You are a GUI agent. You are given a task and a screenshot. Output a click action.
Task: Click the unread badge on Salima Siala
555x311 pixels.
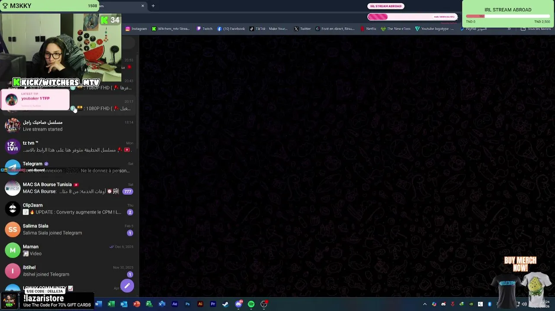[130, 233]
